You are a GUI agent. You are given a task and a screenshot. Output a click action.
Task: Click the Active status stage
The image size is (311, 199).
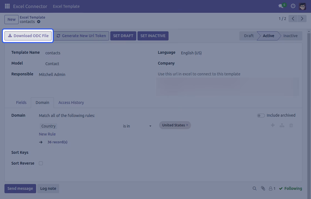click(268, 36)
